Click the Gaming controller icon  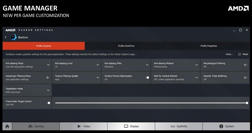(30, 126)
